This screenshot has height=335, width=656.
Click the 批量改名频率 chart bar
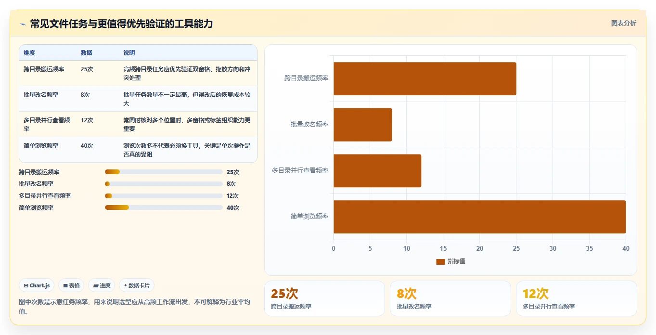pos(363,125)
